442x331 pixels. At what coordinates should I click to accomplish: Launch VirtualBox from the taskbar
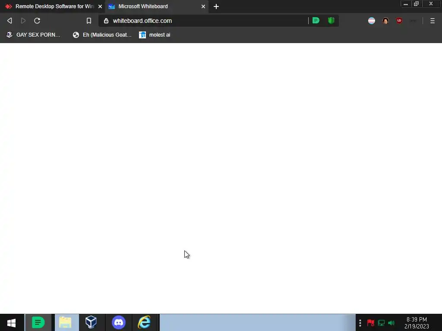pyautogui.click(x=91, y=322)
